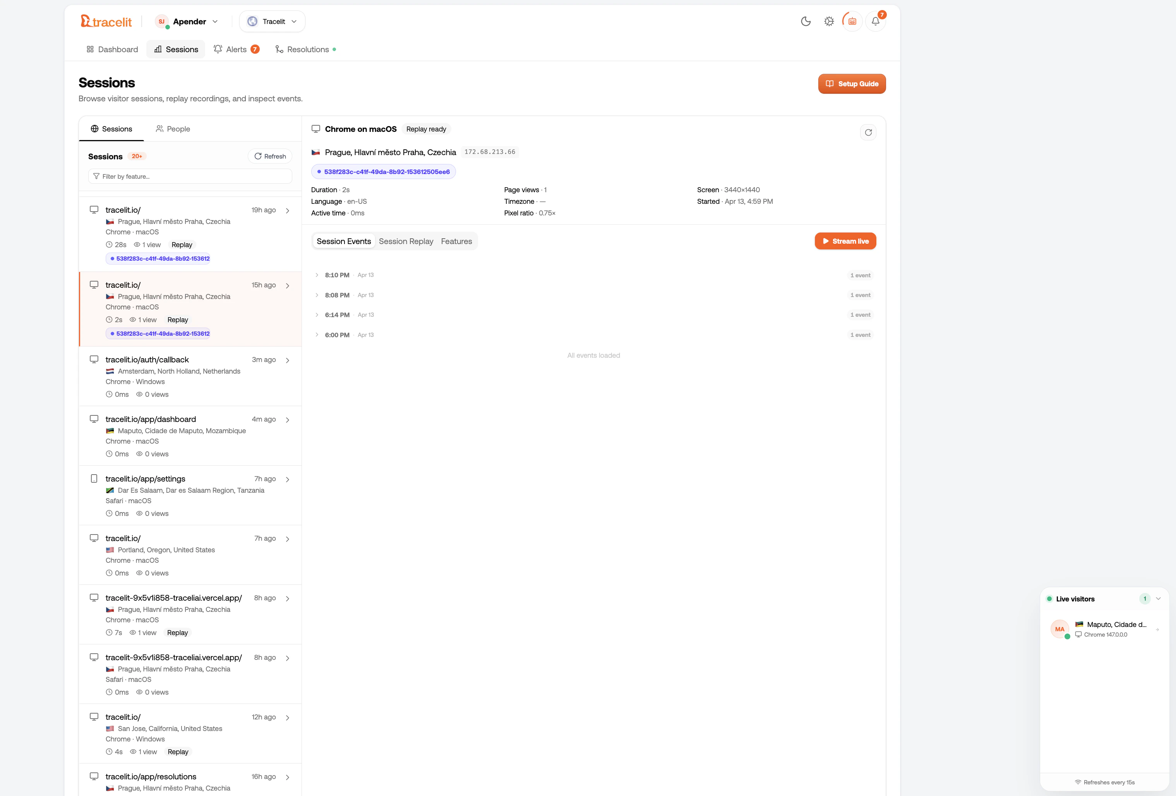Image resolution: width=1176 pixels, height=796 pixels.
Task: Click Refresh in the Sessions list
Action: [270, 156]
